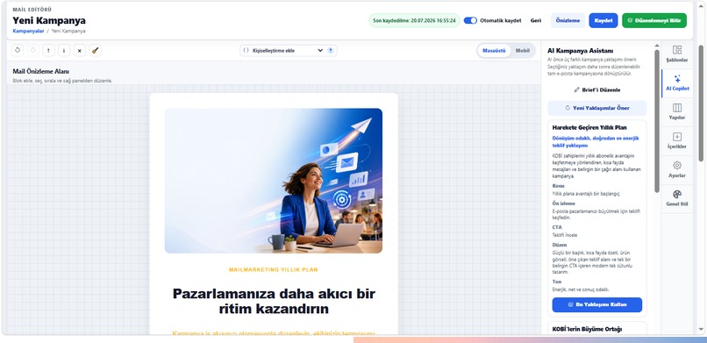Click the 'Mail Önizleme Alanı' heading
Viewport: 707px width, 343px height.
(40, 71)
